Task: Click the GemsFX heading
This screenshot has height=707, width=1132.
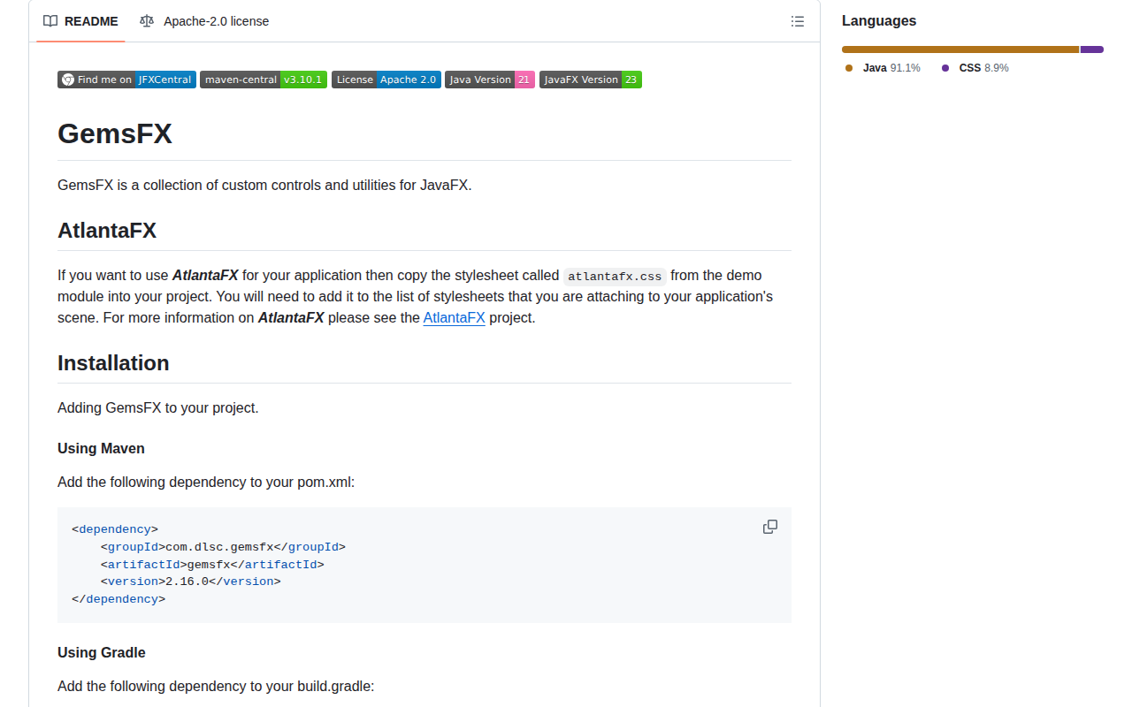Action: [x=115, y=134]
